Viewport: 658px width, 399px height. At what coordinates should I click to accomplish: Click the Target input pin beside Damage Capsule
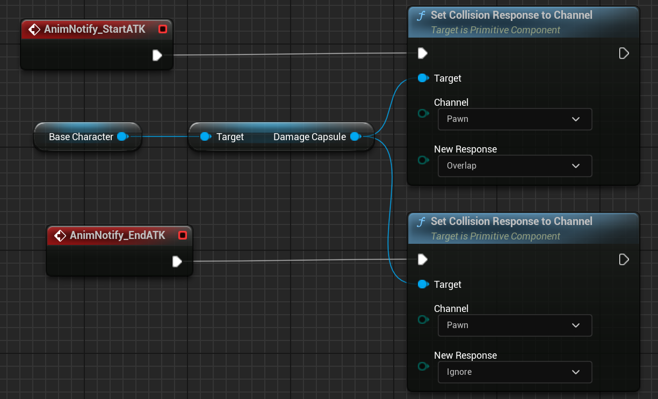pos(205,137)
